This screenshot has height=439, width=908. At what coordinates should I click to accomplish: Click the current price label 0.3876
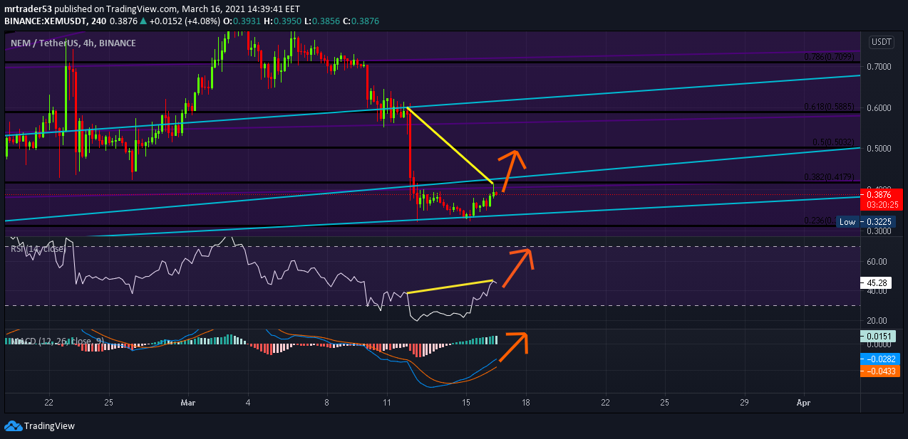coord(879,194)
